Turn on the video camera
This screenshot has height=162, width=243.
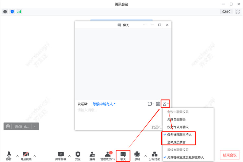click(x=26, y=156)
